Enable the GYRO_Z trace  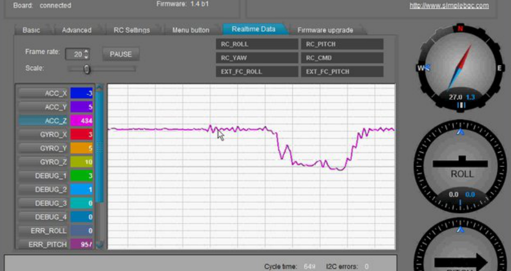pos(43,162)
